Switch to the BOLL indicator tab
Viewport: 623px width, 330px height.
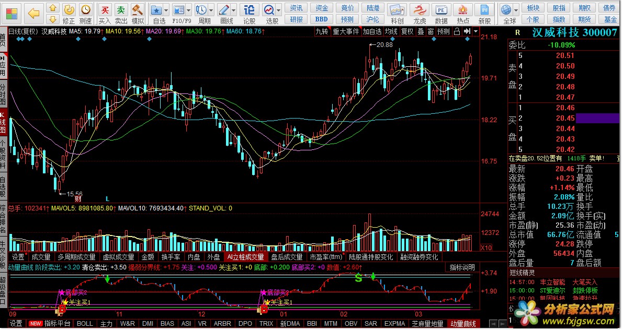85,324
